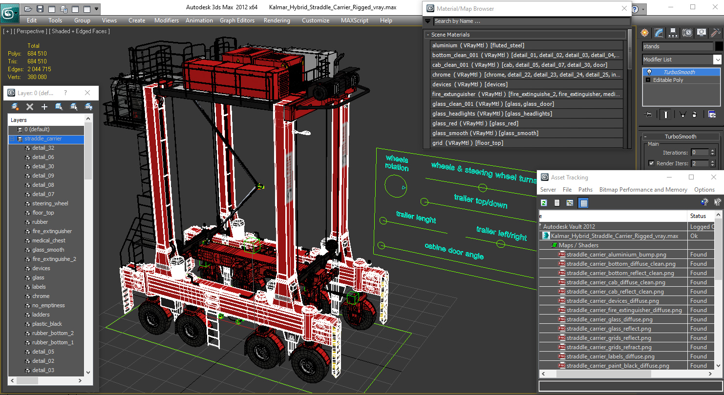Select the 0 (default) layer row
Image resolution: width=724 pixels, height=395 pixels.
[x=46, y=130]
